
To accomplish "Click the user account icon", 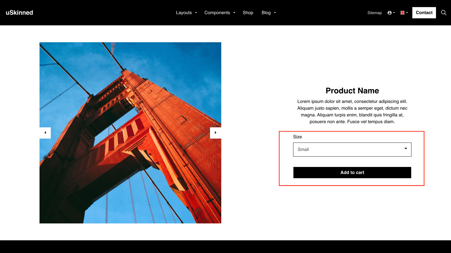I will coord(390,13).
